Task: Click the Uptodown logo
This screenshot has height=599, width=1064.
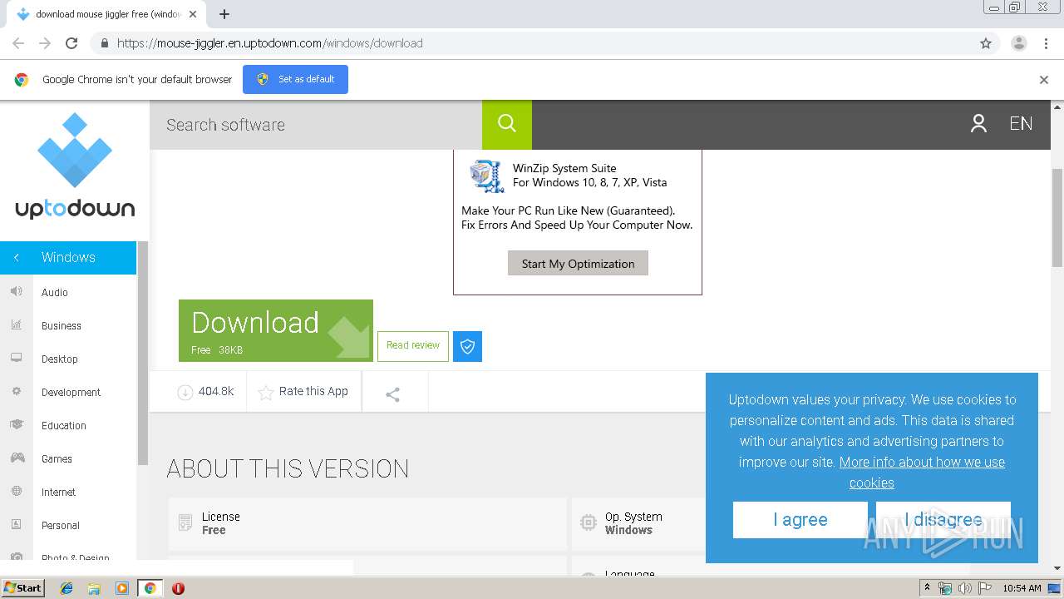Action: coord(75,166)
